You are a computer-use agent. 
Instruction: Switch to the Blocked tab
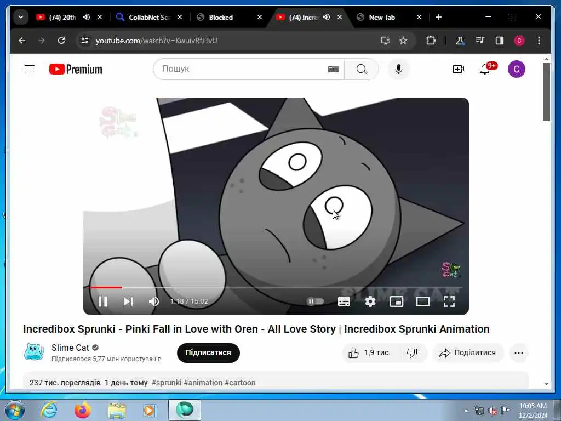(221, 17)
